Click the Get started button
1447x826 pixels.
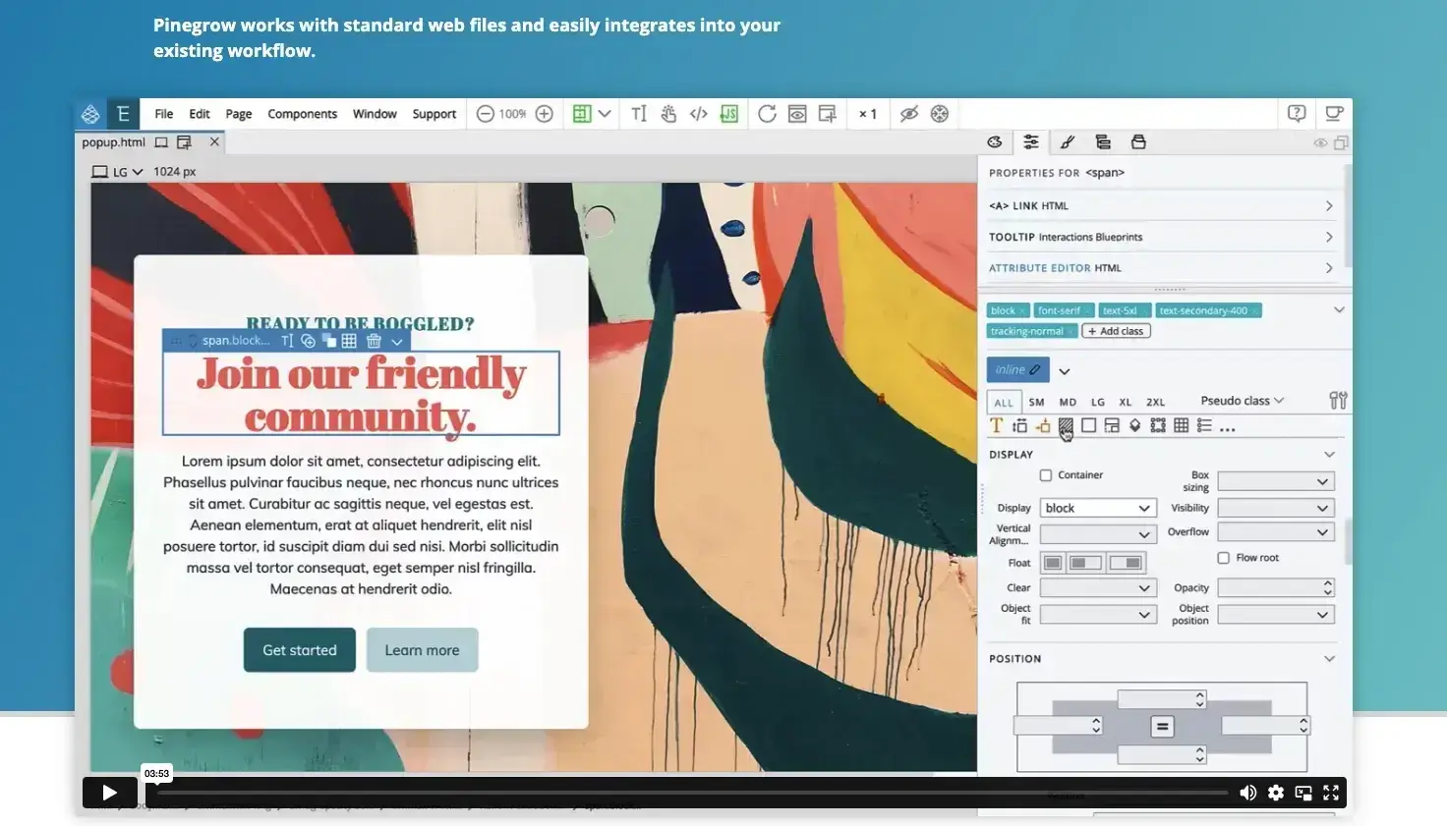tap(300, 650)
